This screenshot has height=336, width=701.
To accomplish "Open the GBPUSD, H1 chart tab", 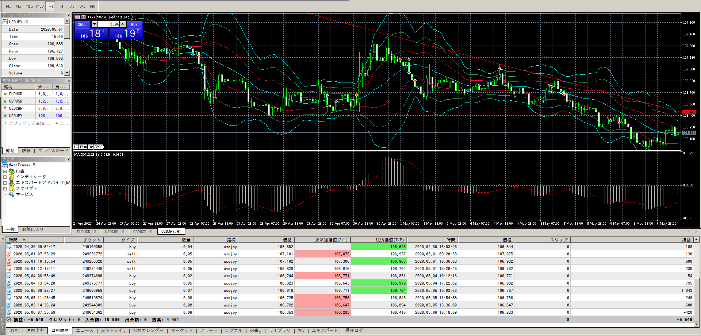I will [x=143, y=232].
